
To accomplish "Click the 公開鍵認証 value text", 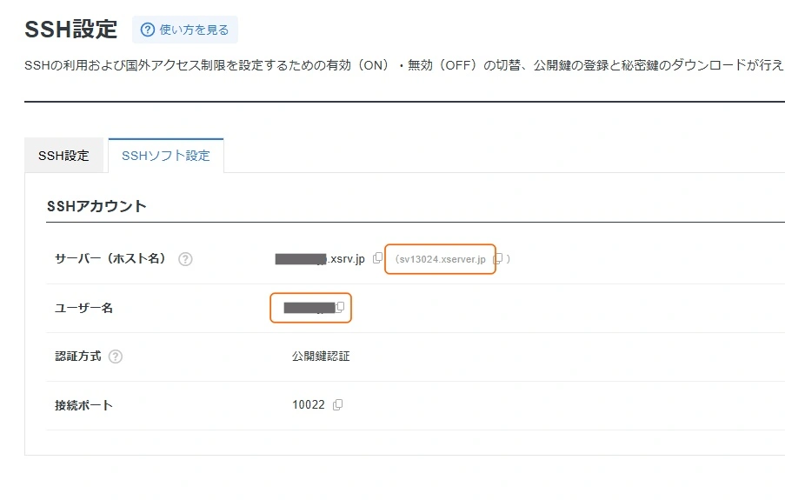I will [x=321, y=357].
